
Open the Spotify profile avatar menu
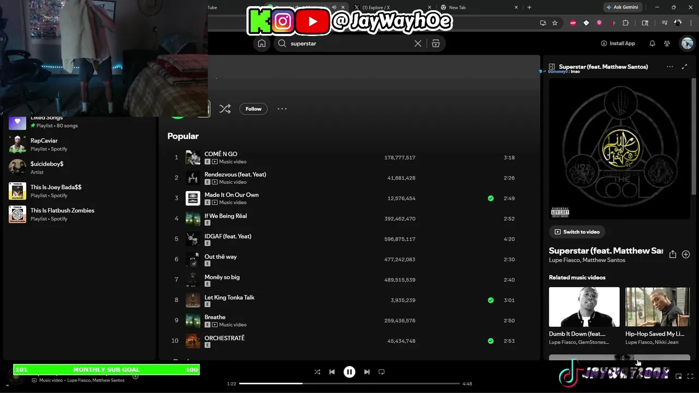(x=686, y=44)
